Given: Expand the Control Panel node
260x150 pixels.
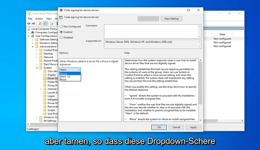Looking at the screenshot, I should [37, 50].
